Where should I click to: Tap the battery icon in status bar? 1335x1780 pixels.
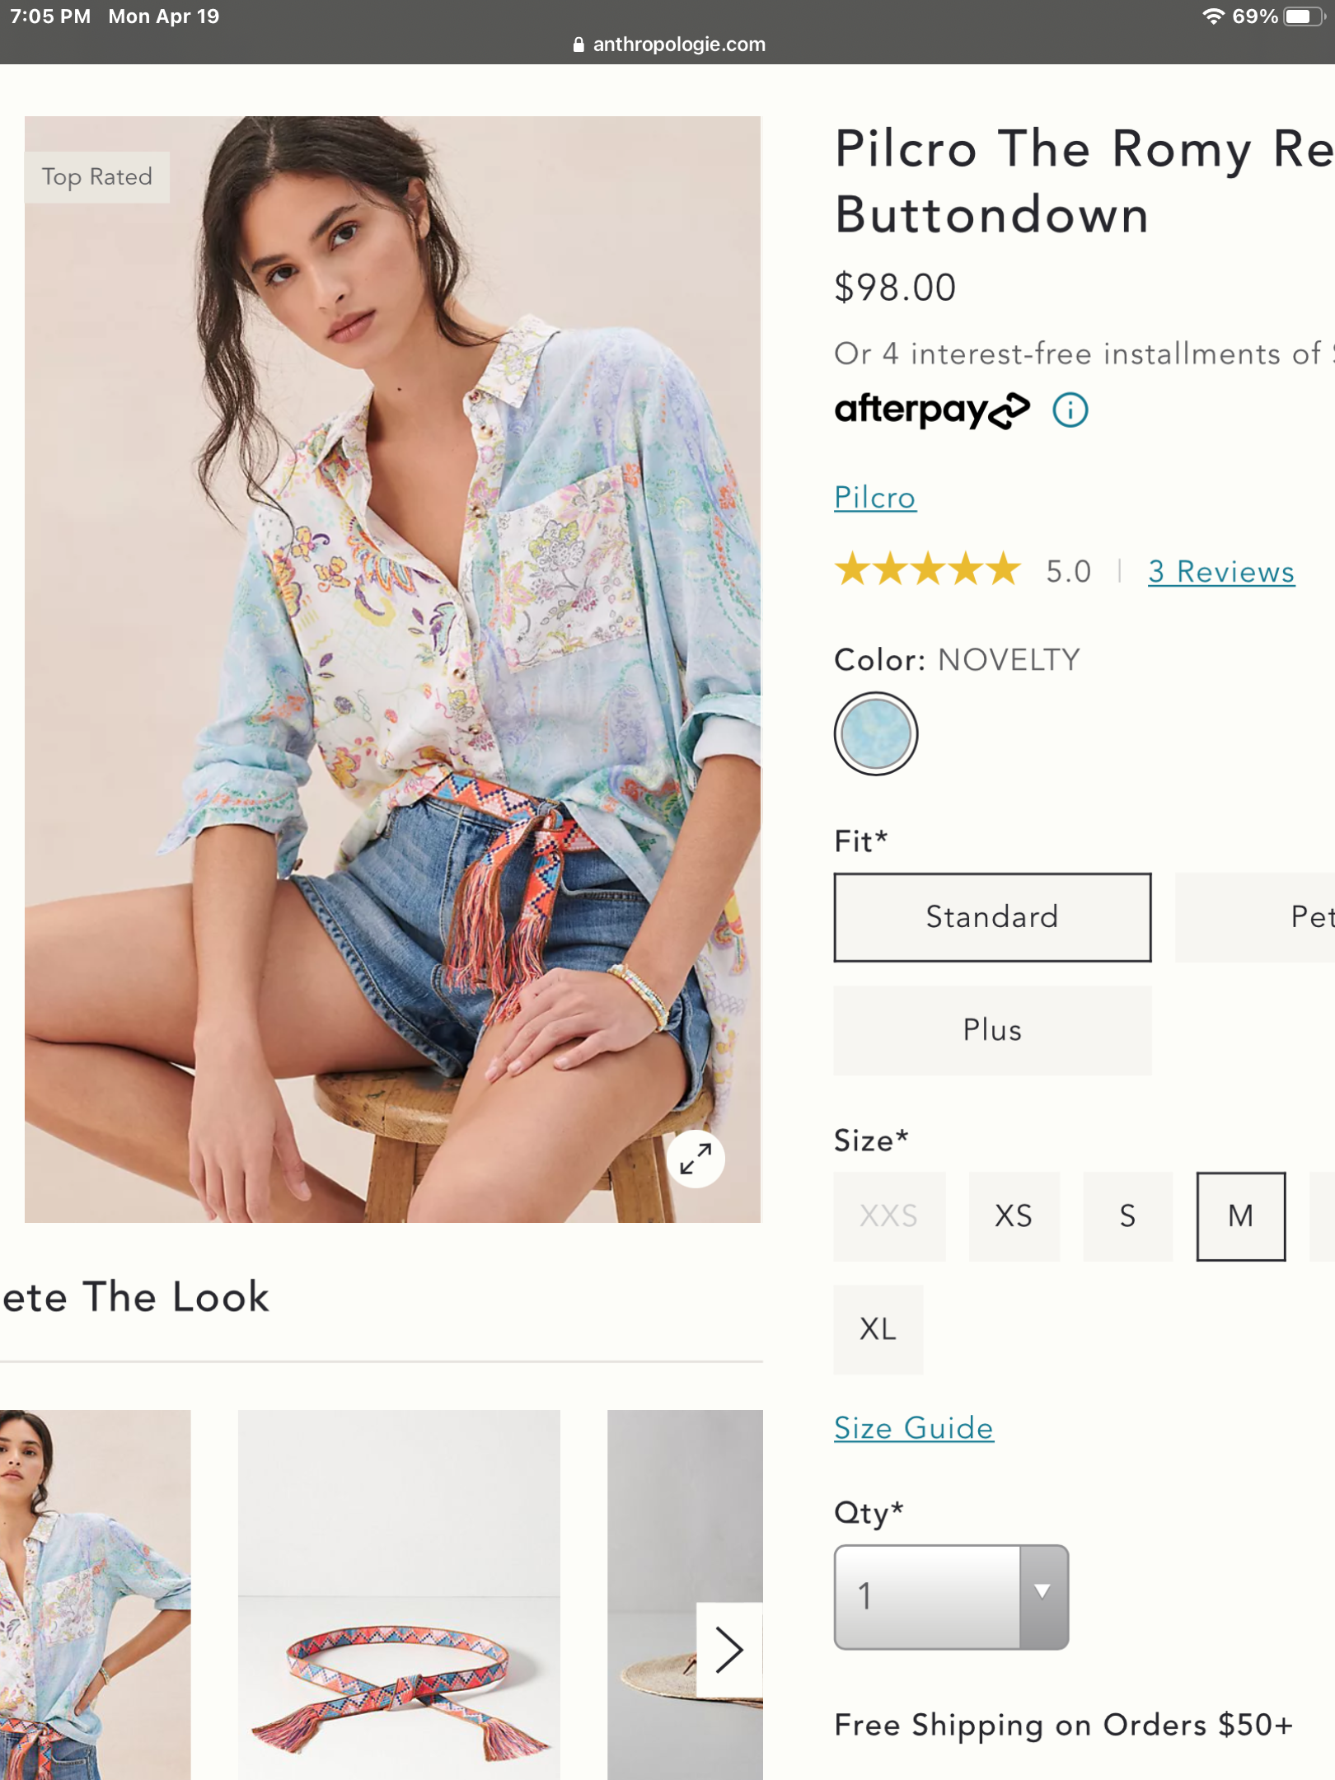pos(1304,16)
